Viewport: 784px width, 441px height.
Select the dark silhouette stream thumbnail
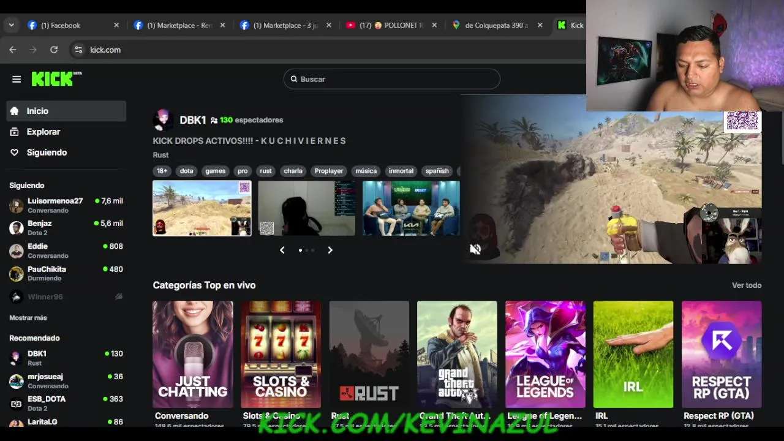point(306,208)
